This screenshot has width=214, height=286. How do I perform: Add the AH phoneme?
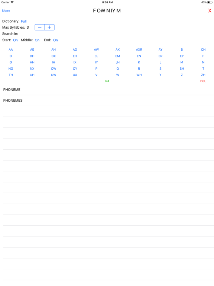pos(53,50)
